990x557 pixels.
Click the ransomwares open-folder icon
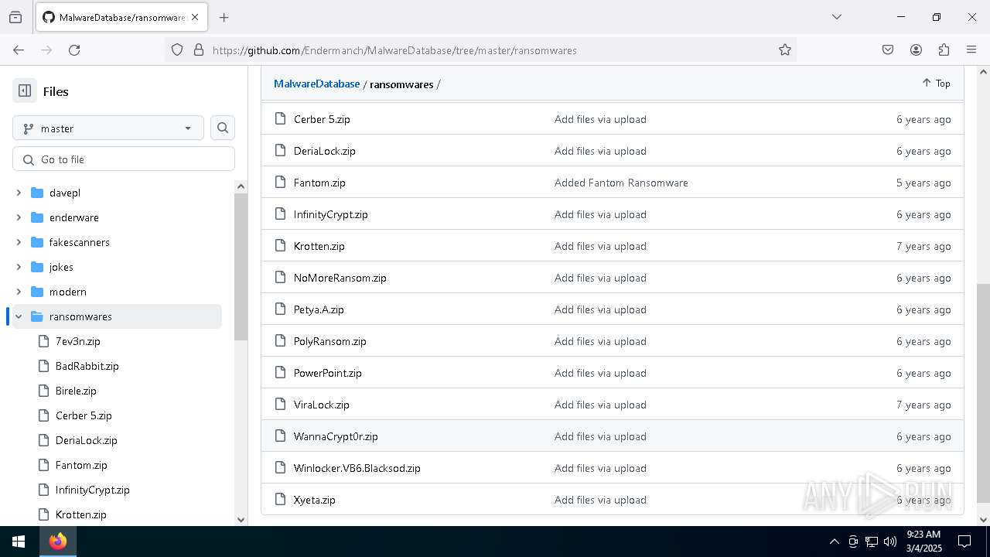coord(37,316)
